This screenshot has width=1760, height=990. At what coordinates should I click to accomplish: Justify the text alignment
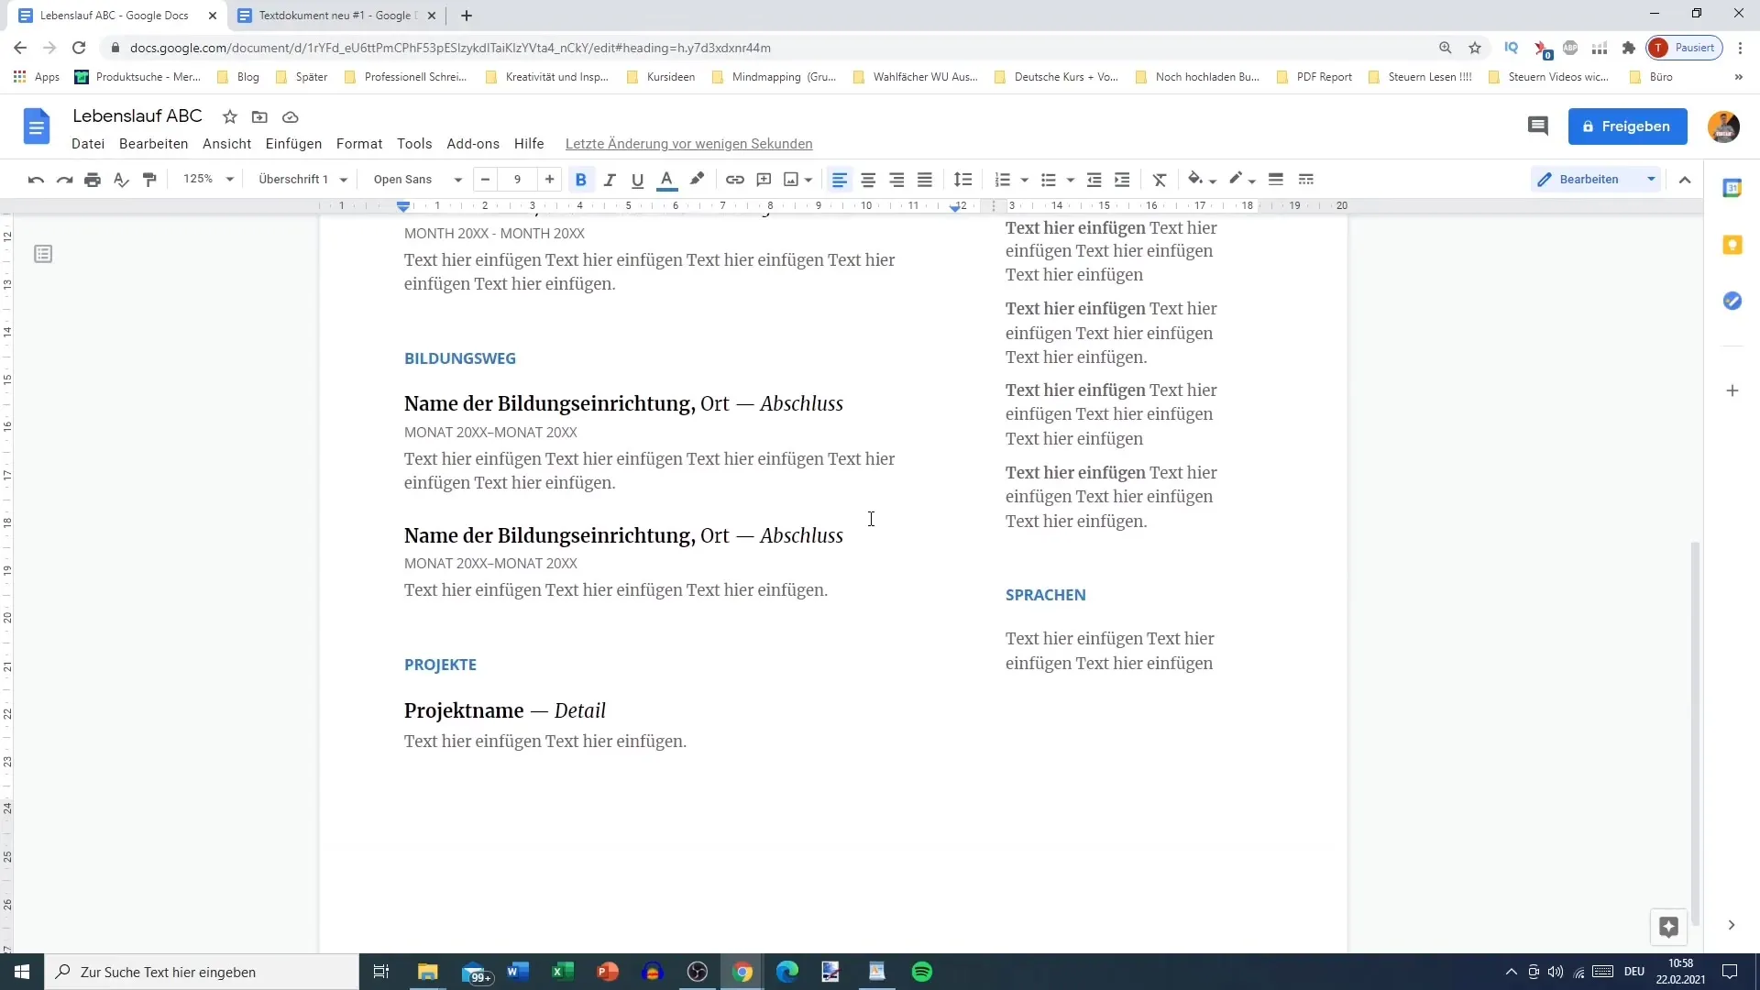(925, 180)
